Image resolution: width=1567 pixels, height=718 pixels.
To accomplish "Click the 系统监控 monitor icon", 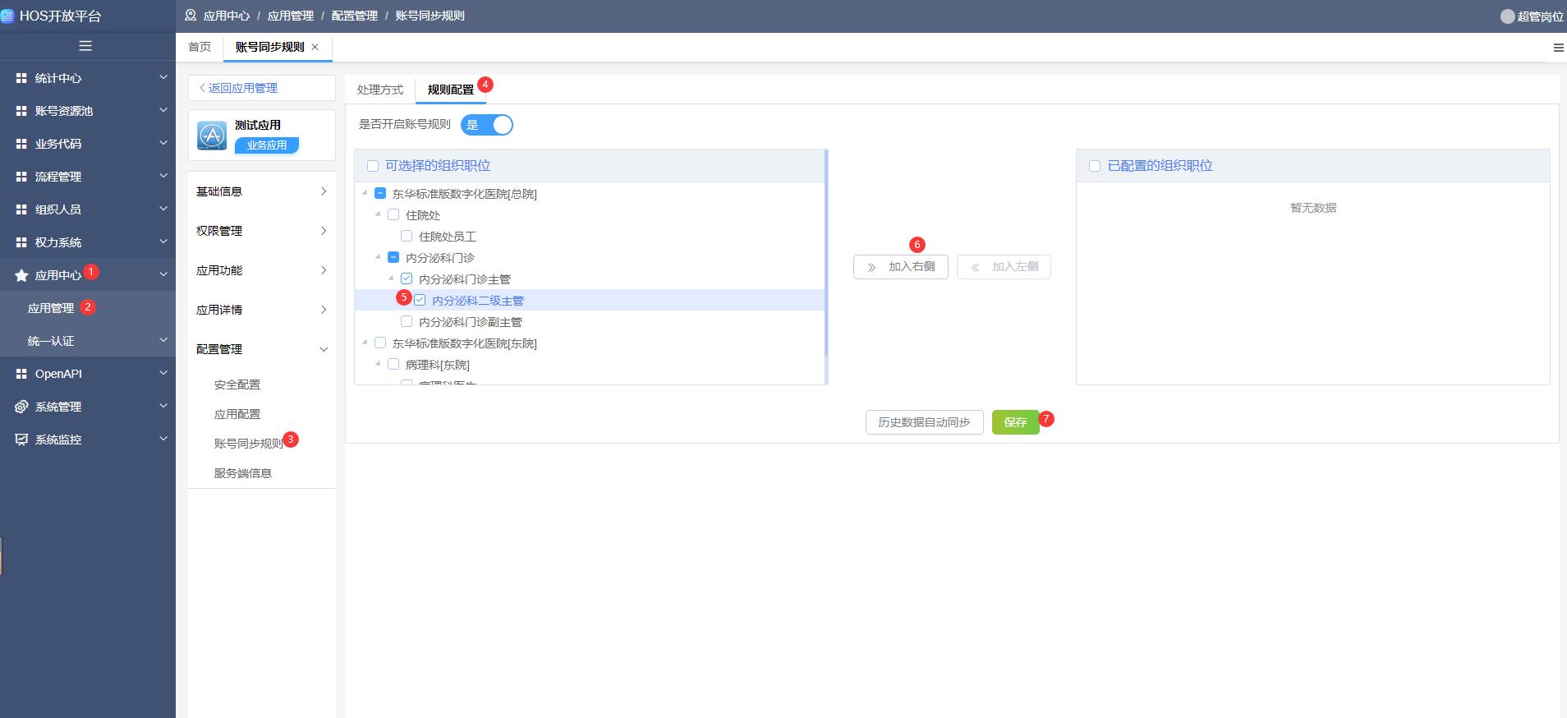I will [x=21, y=440].
